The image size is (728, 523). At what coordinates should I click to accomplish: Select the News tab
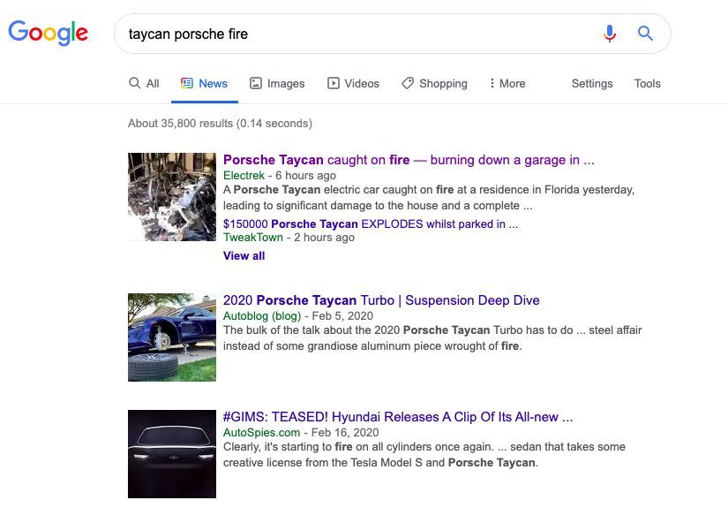(204, 83)
